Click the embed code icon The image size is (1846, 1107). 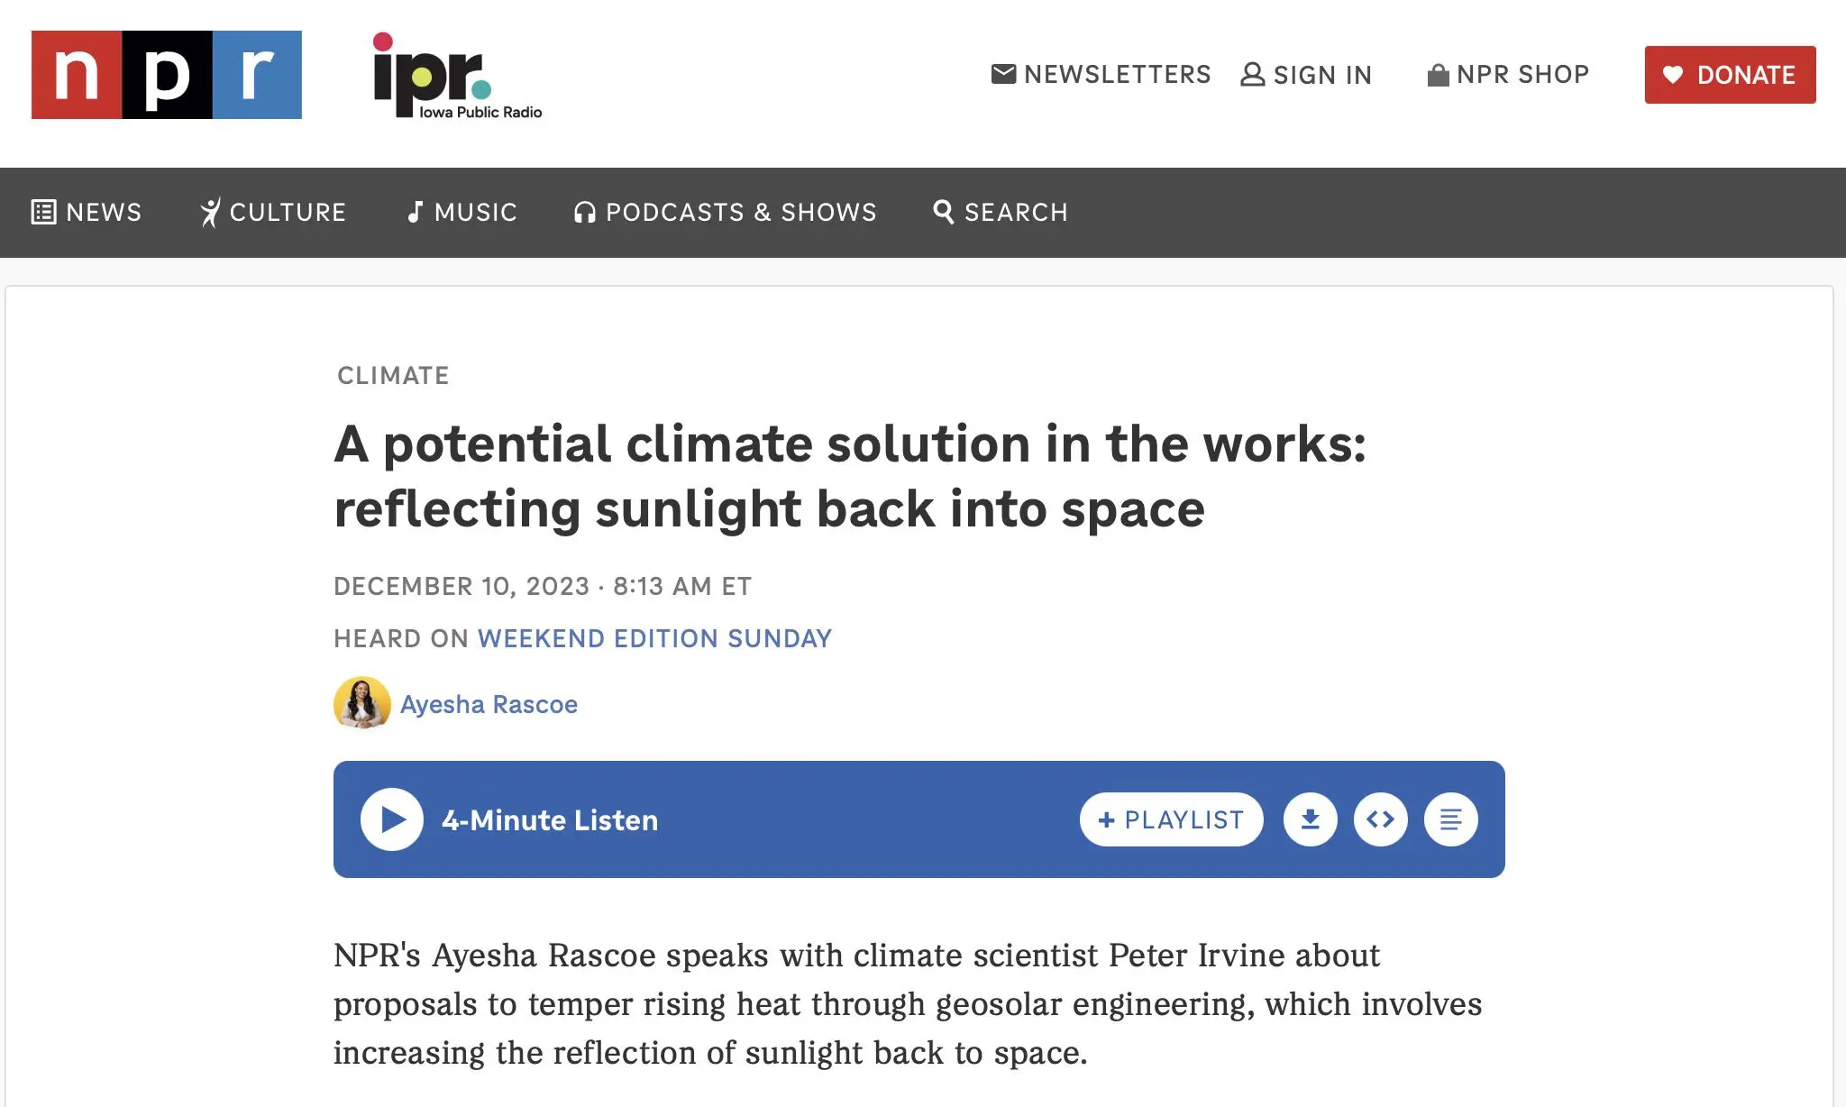pyautogui.click(x=1380, y=819)
